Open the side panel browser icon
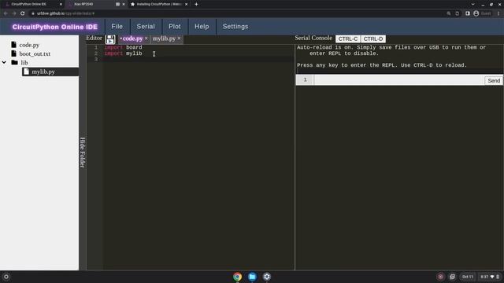Image resolution: width=504 pixels, height=283 pixels. (468, 13)
